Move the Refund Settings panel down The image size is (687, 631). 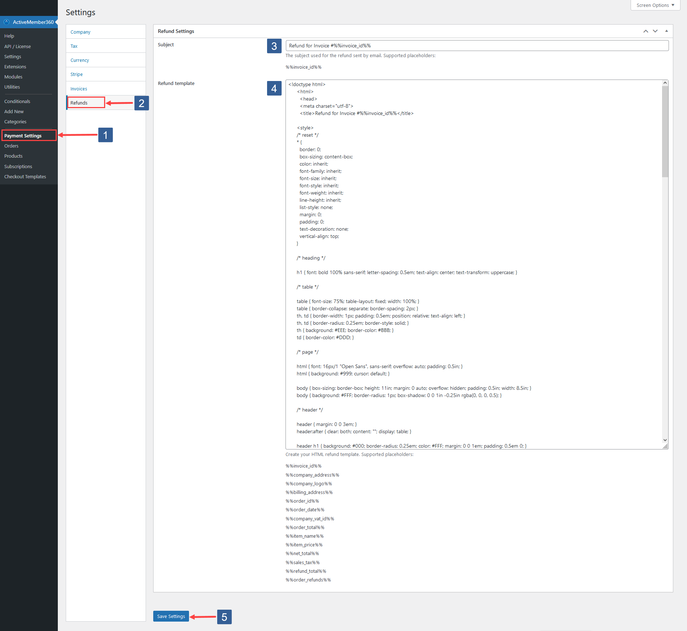point(655,31)
